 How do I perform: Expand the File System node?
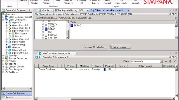point(10,33)
